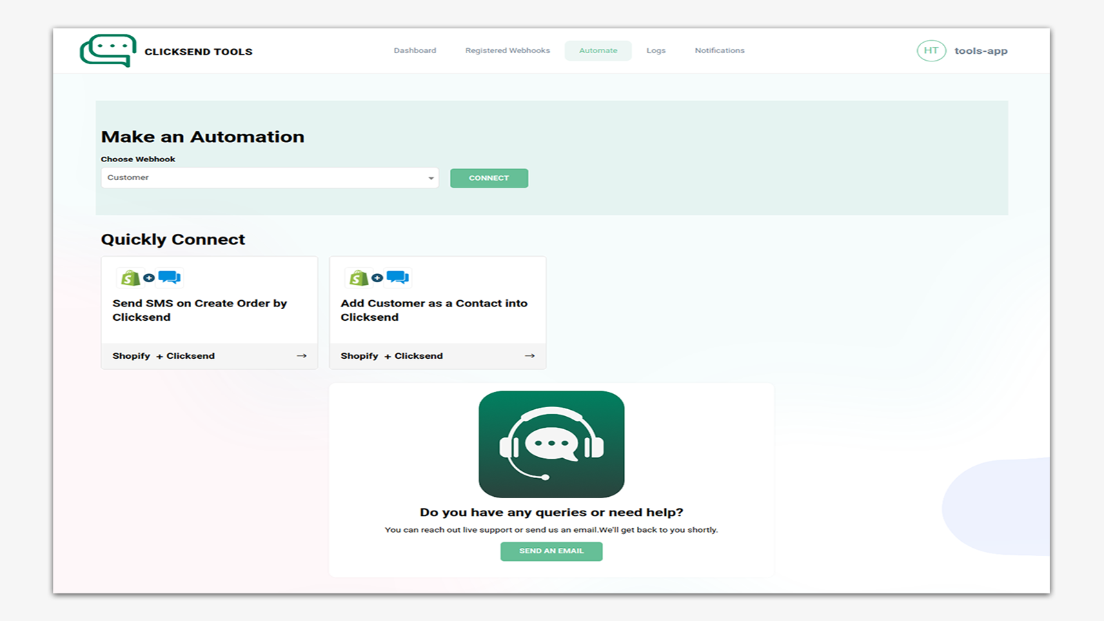Click arrow in Send SMS card footer
The height and width of the screenshot is (621, 1104).
coord(302,356)
